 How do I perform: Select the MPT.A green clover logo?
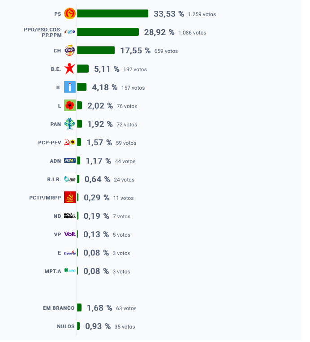coord(70,271)
